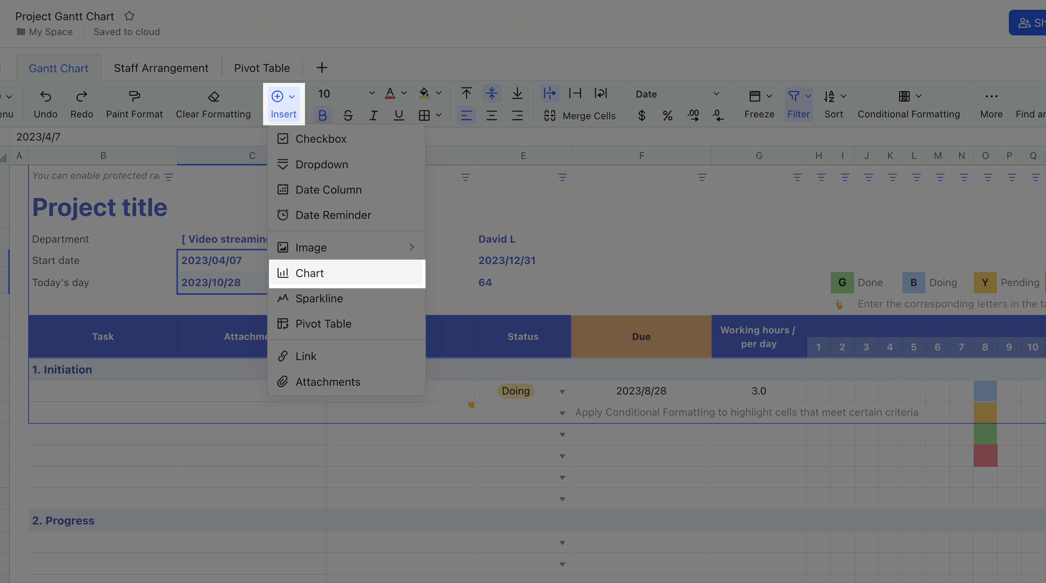
Task: Expand the Sort options arrow
Action: 844,96
